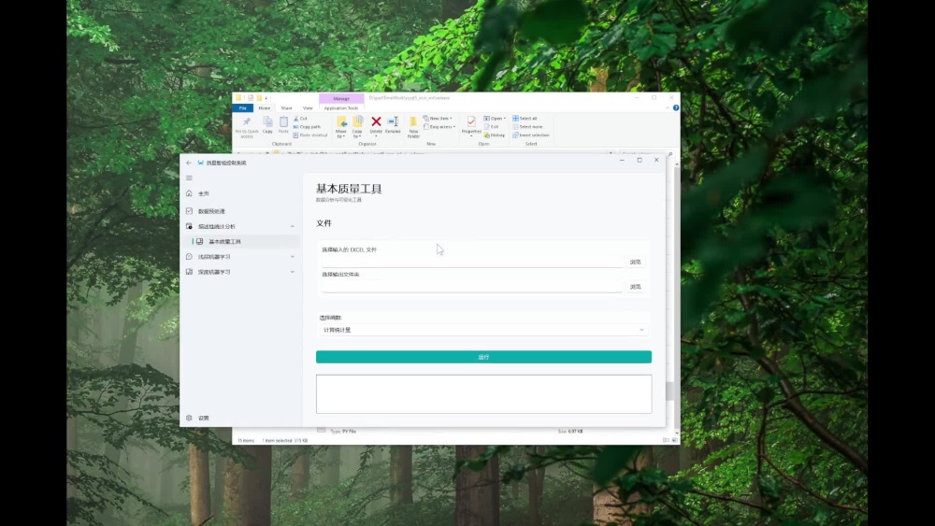The image size is (935, 526).
Task: Click Select none in Explorer ribbon
Action: pos(527,127)
